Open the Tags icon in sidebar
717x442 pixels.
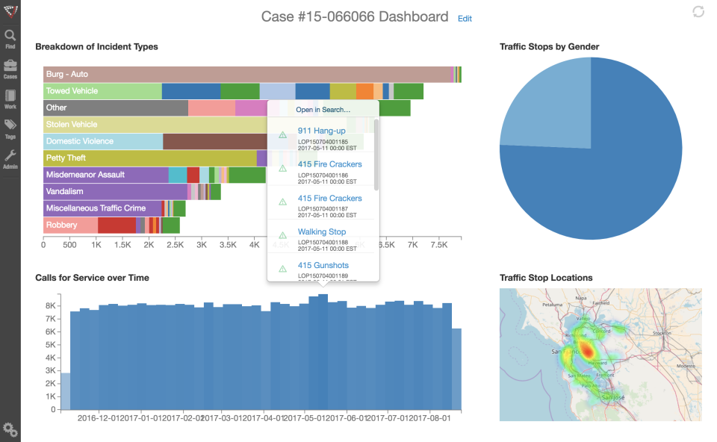coord(10,129)
